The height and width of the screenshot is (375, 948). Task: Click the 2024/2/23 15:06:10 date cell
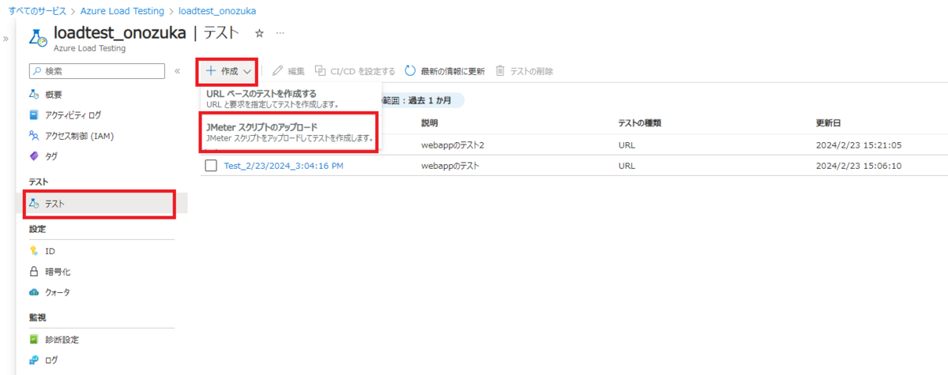[859, 166]
